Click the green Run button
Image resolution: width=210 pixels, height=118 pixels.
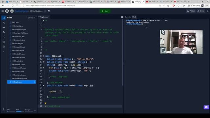pos(105,11)
